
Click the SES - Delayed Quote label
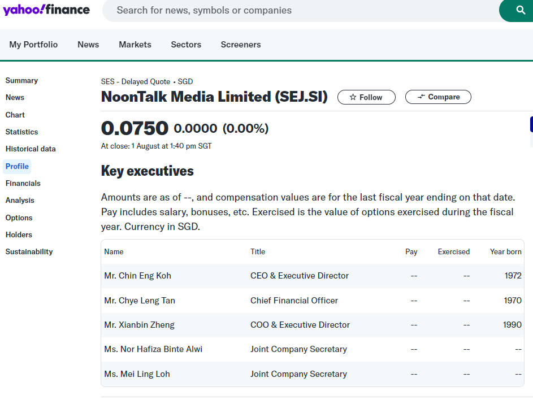click(136, 81)
